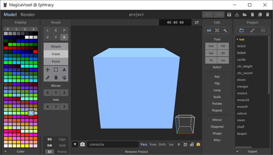This screenshot has height=155, width=273.
Task: Choose the marquee box select tool
Action: pos(56,70)
